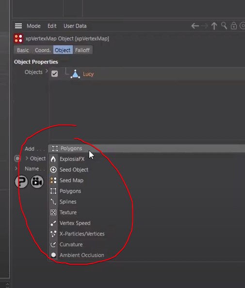Image resolution: width=245 pixels, height=288 pixels.
Task: Click the xpVertexMap object icon
Action: (18, 38)
